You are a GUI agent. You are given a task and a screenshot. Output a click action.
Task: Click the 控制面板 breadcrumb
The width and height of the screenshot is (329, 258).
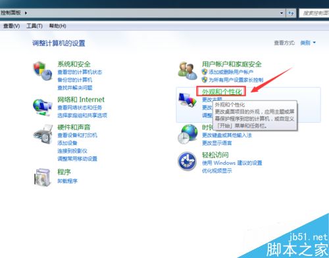[x=11, y=12]
